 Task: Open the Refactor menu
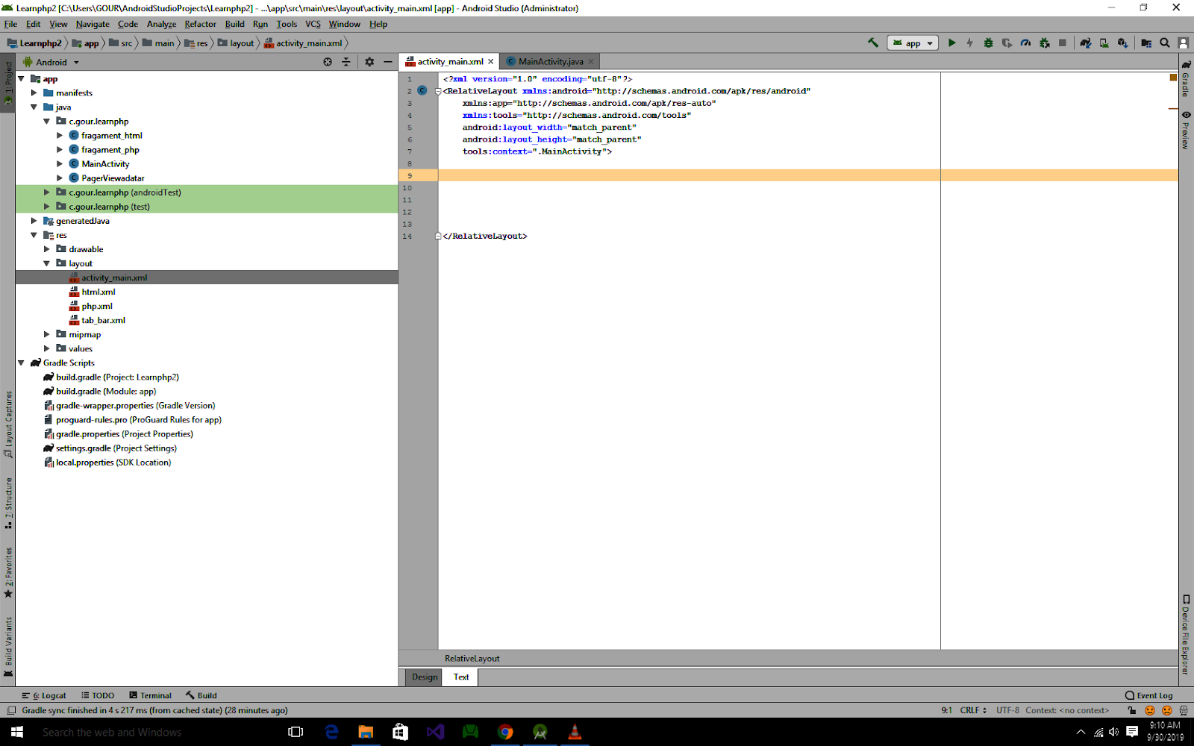coord(199,24)
